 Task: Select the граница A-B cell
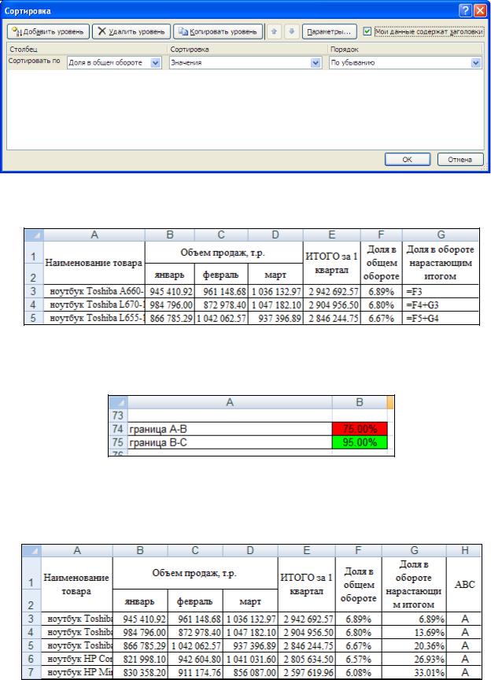click(230, 429)
